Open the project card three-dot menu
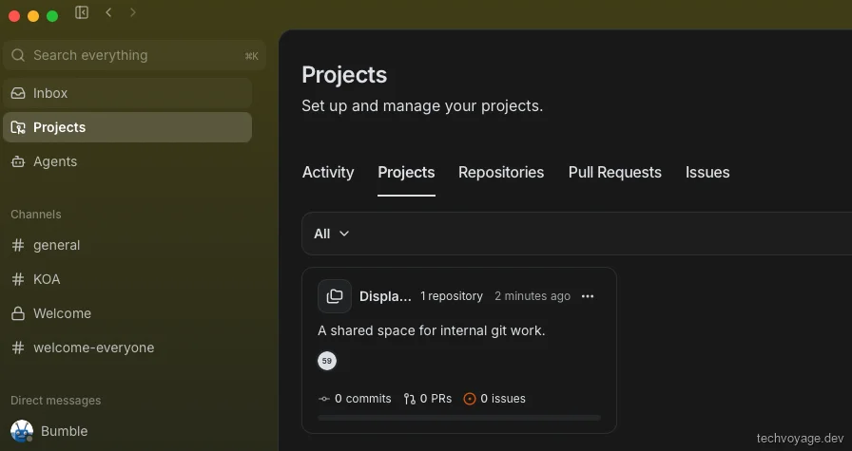Viewport: 852px width, 451px height. (x=588, y=296)
